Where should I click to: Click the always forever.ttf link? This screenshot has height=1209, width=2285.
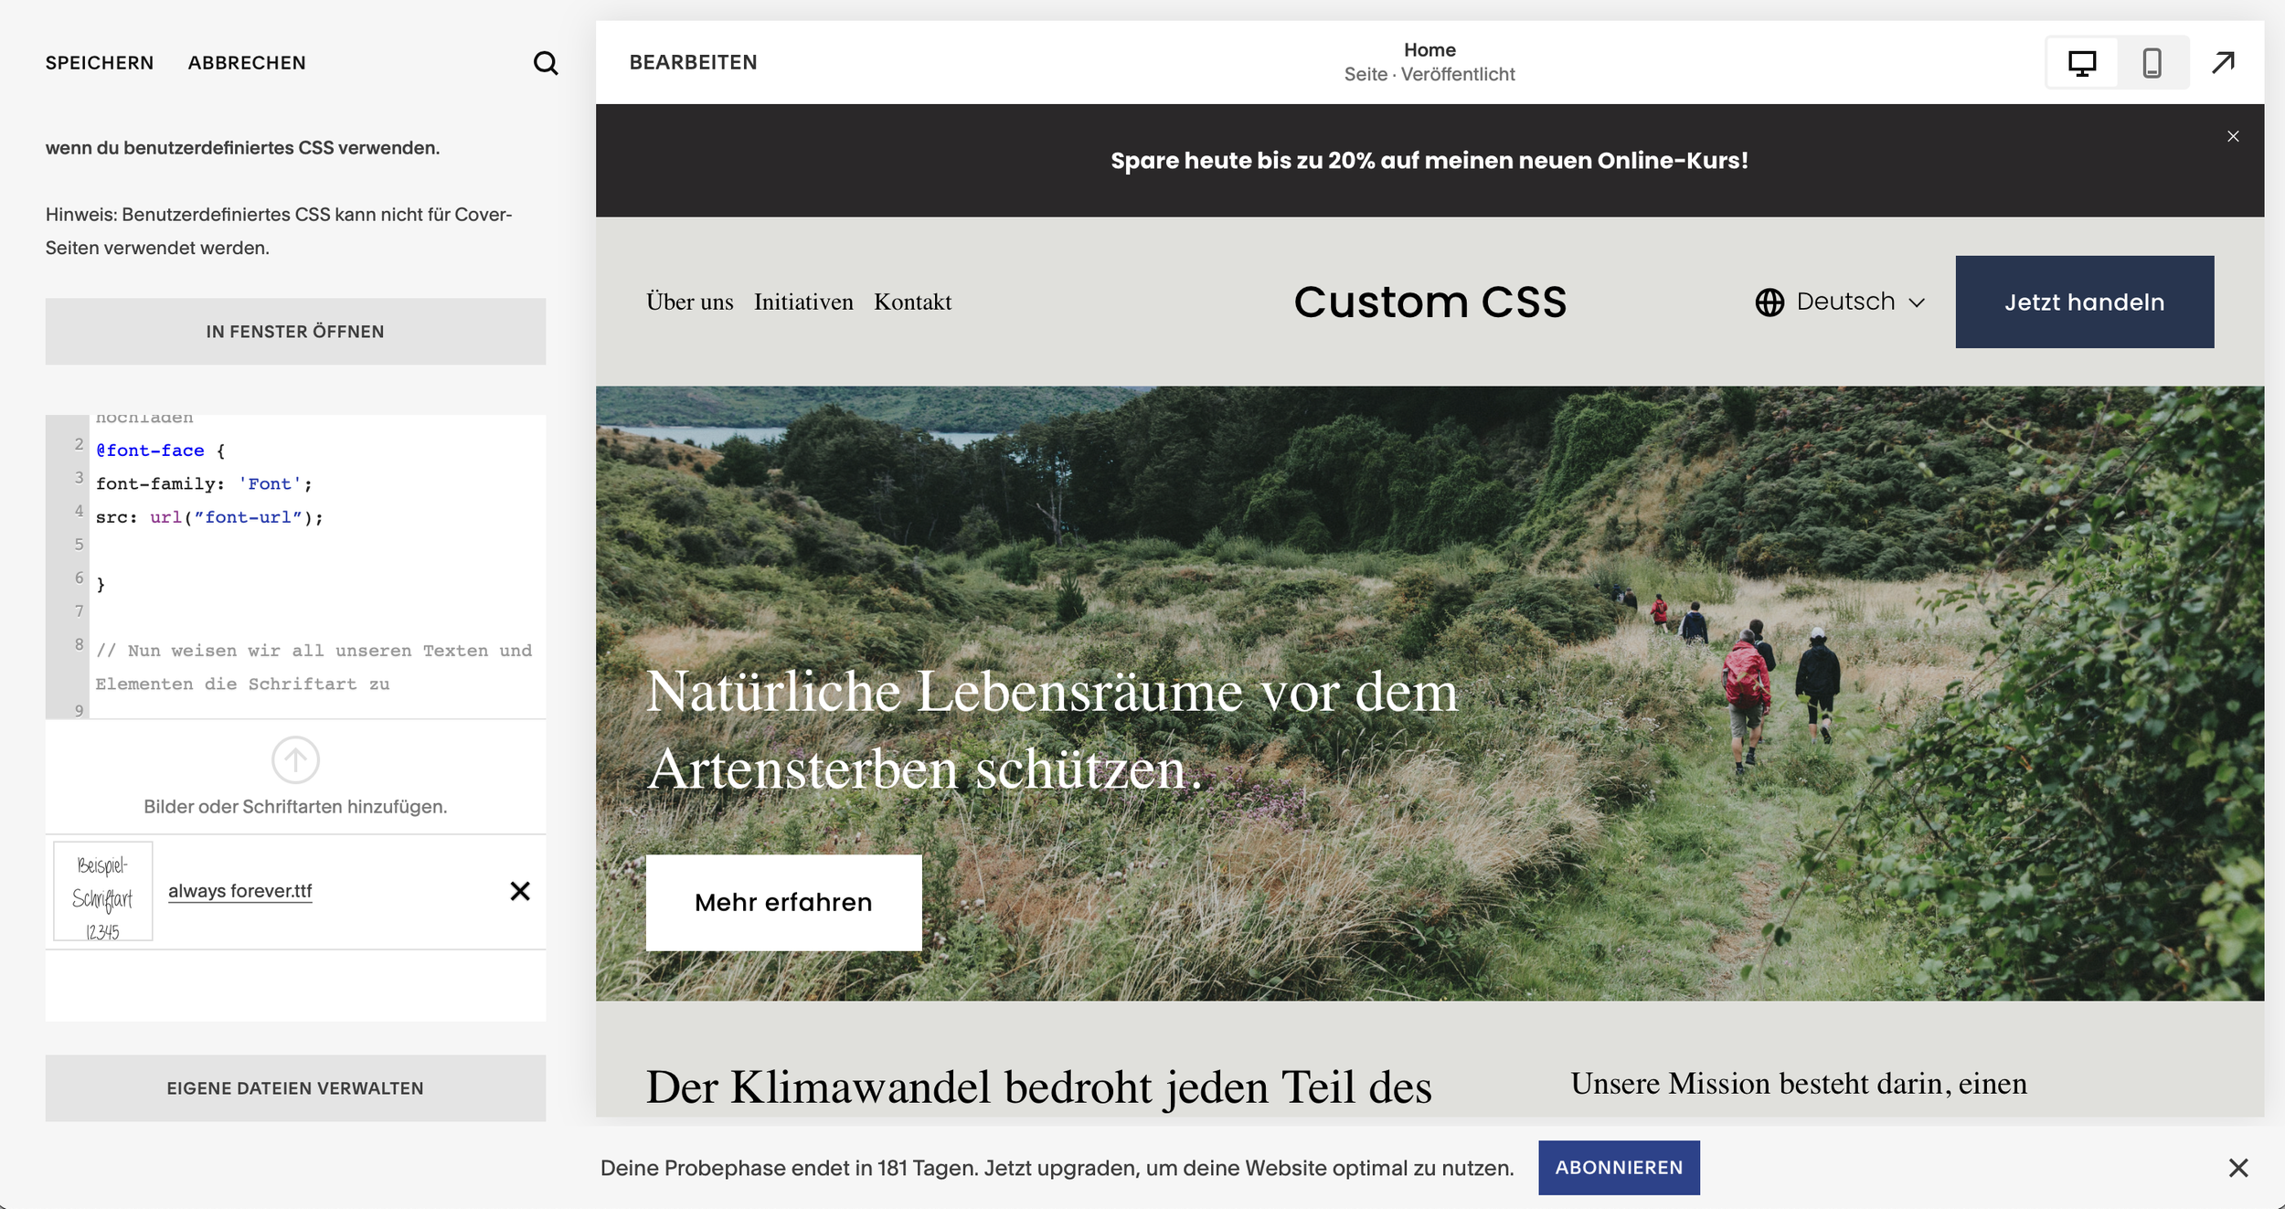coord(240,891)
